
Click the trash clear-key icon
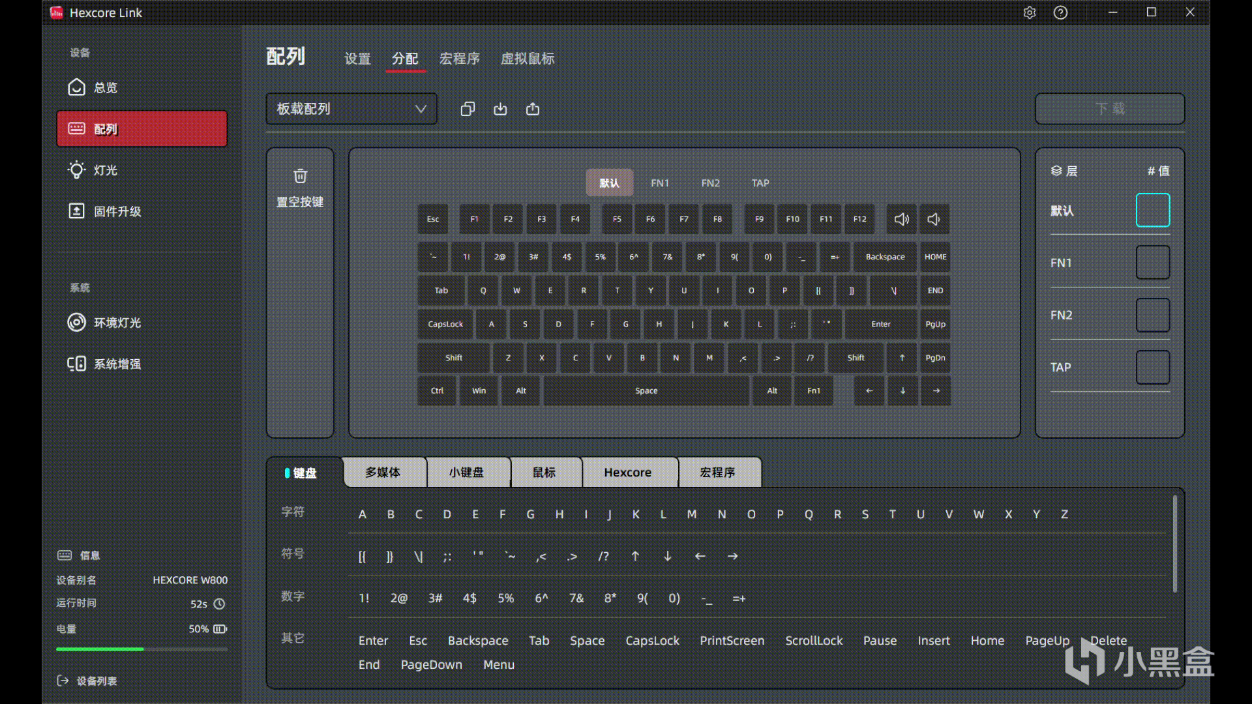click(300, 176)
